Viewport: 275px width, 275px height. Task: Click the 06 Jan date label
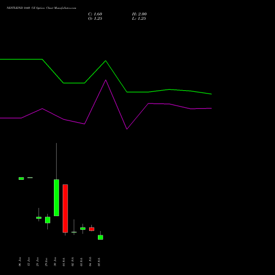pos(20,262)
